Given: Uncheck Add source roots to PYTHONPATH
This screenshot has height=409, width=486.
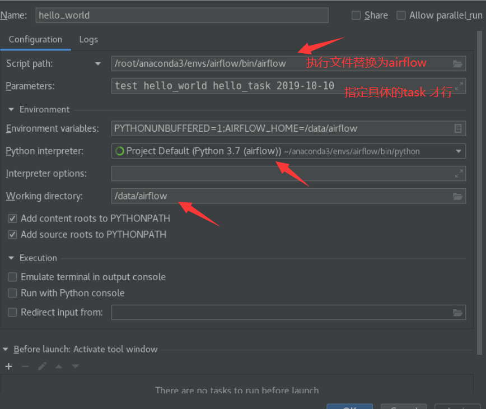Looking at the screenshot, I should [12, 235].
